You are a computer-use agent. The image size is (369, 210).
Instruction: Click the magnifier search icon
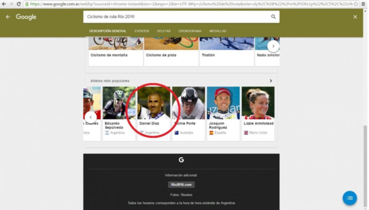273,17
